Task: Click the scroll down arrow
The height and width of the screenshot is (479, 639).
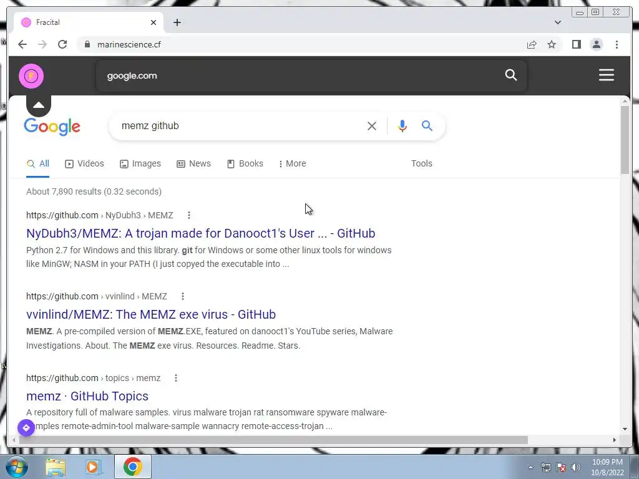Action: [x=625, y=428]
